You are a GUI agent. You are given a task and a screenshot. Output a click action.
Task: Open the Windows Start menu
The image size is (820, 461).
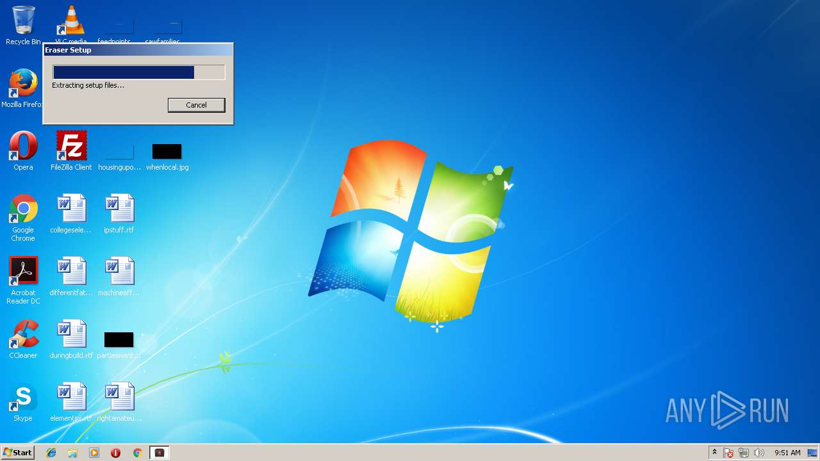point(17,453)
